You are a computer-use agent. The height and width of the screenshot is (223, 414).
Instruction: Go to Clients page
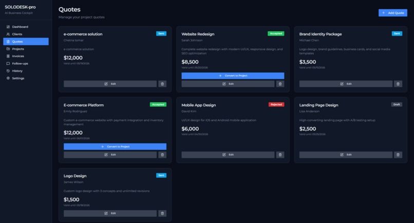click(x=26, y=34)
